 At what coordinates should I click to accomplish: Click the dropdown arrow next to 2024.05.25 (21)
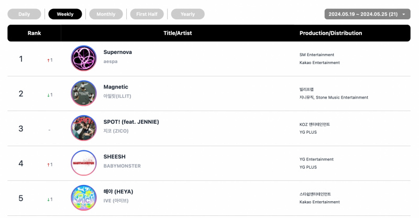click(404, 15)
